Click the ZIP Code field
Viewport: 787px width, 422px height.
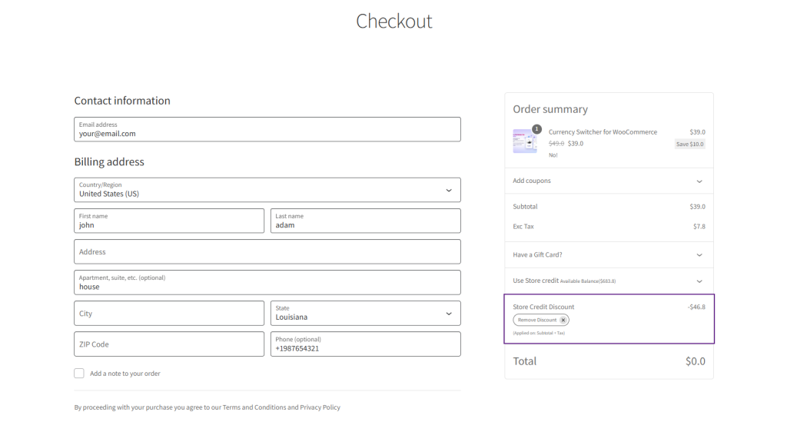[x=169, y=344]
